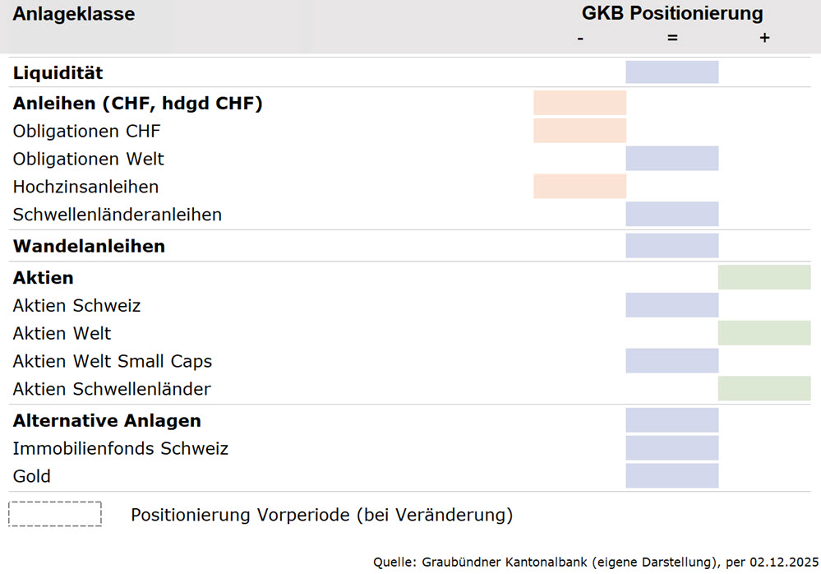
Task: Click the GKB Positionierung header
Action: point(671,13)
